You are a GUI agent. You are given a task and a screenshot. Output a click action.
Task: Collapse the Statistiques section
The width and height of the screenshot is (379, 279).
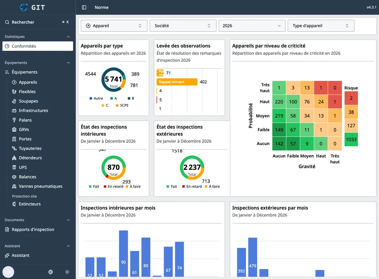coord(68,37)
